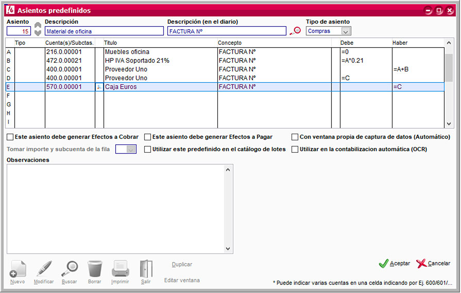Screen dimensions: 461x293
Task: Check Utilizar en la contabilización automática (OCR)
Action: point(295,149)
